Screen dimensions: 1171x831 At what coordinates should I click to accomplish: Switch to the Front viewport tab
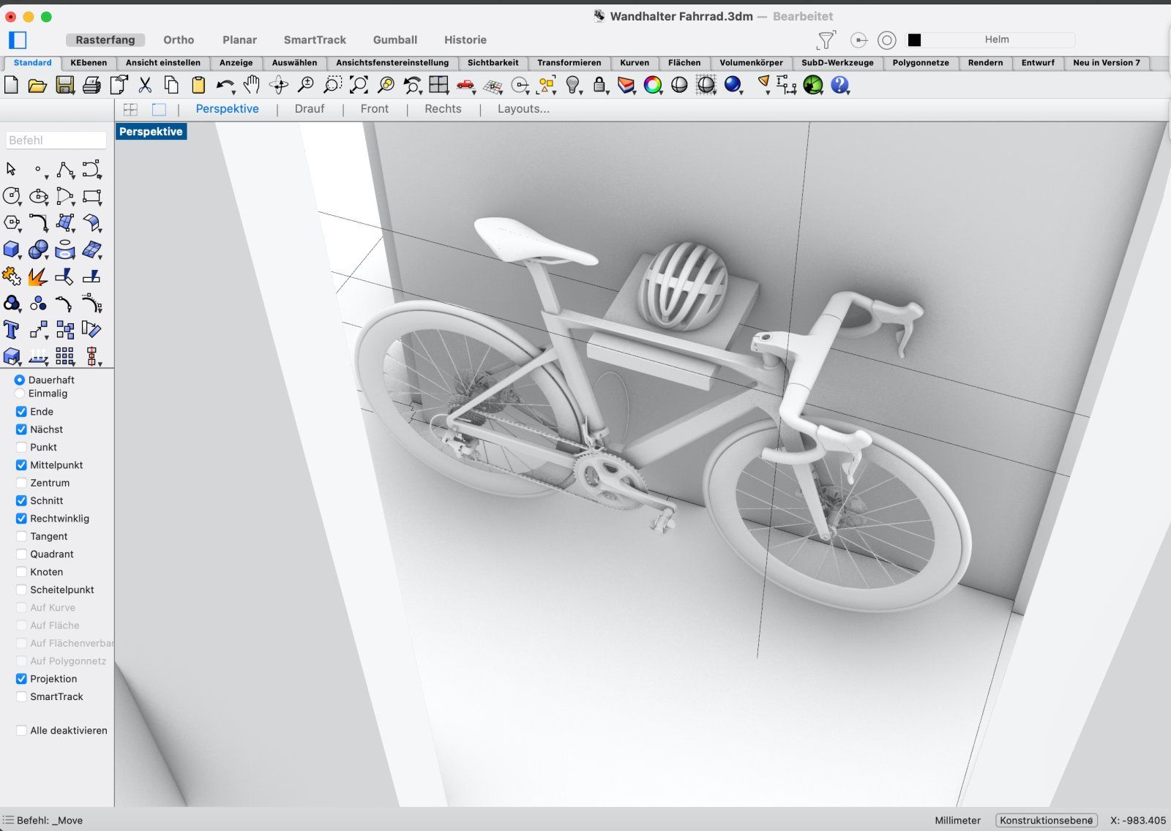coord(374,109)
